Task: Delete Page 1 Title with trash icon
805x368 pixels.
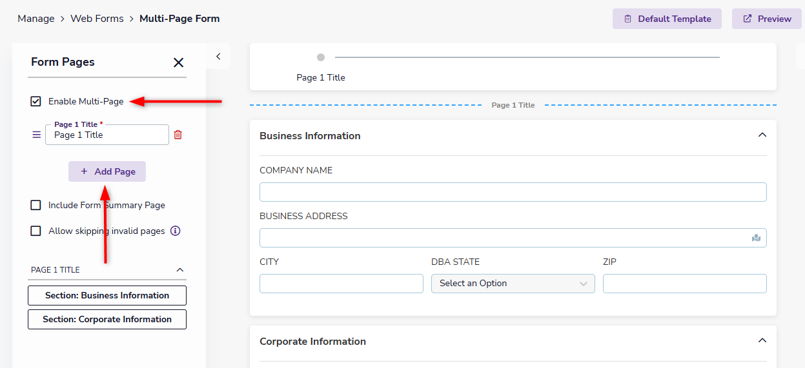Action: 178,135
